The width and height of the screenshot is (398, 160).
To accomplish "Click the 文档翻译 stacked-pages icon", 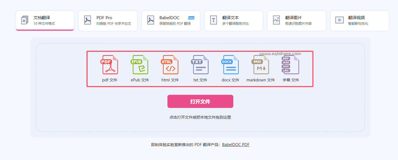I will (x=24, y=20).
